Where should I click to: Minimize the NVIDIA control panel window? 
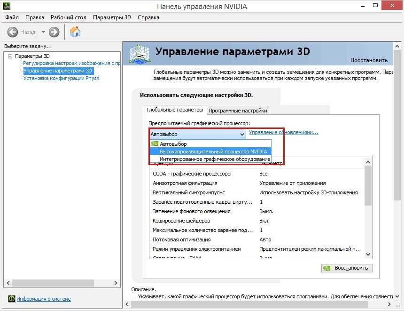pos(363,6)
